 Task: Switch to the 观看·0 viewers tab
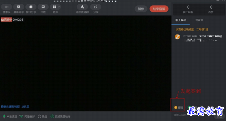[x=199, y=20]
